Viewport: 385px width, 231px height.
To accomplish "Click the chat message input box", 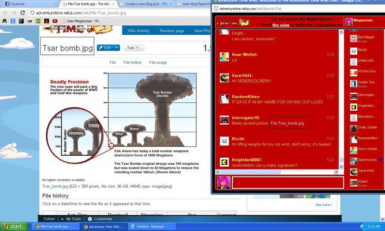I will click(x=288, y=183).
